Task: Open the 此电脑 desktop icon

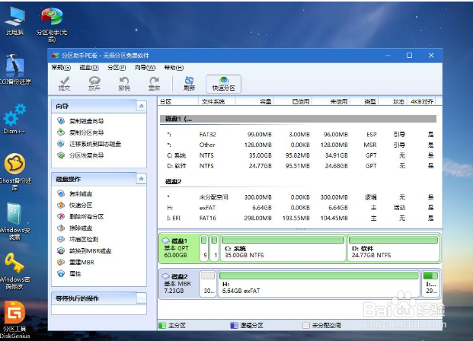Action: 14,21
